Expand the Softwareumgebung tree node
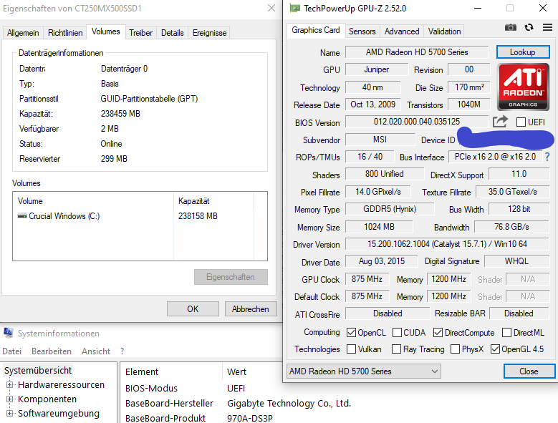Screen dimensions: 558x423 9,413
